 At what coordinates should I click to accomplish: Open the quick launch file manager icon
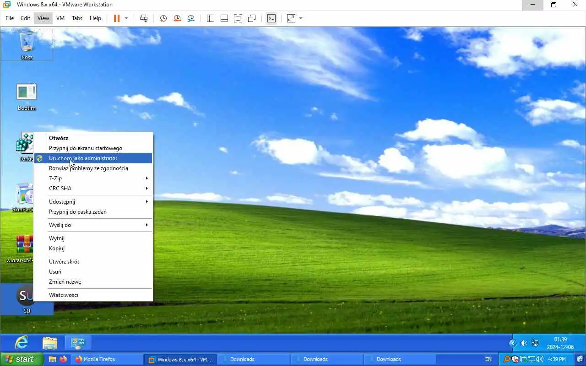pyautogui.click(x=53, y=359)
